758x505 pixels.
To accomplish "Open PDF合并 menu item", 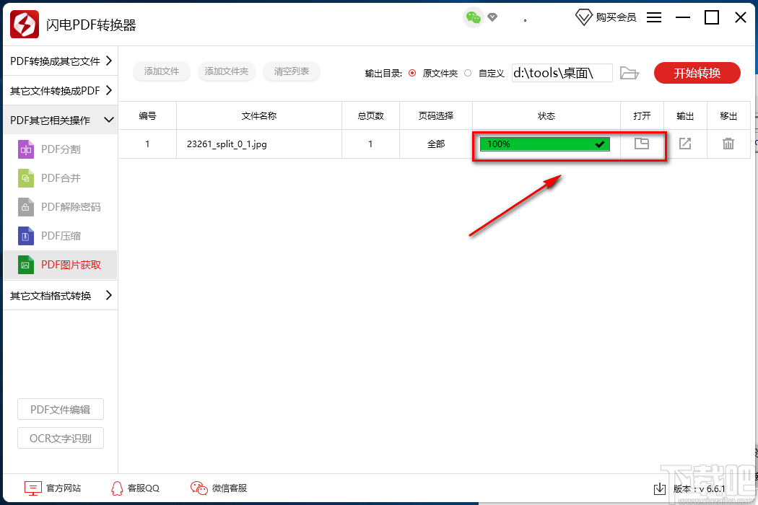I will [61, 178].
